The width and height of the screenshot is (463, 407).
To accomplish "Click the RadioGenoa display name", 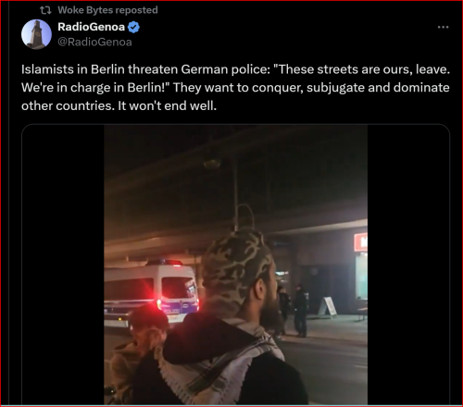I will click(91, 27).
